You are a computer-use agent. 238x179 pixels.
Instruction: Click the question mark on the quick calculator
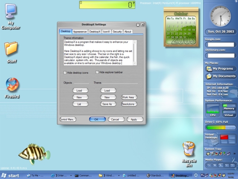click(134, 3)
